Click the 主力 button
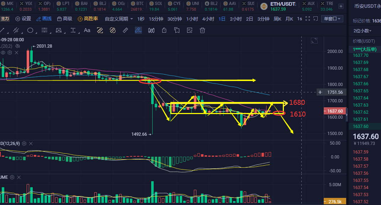 coord(5,19)
